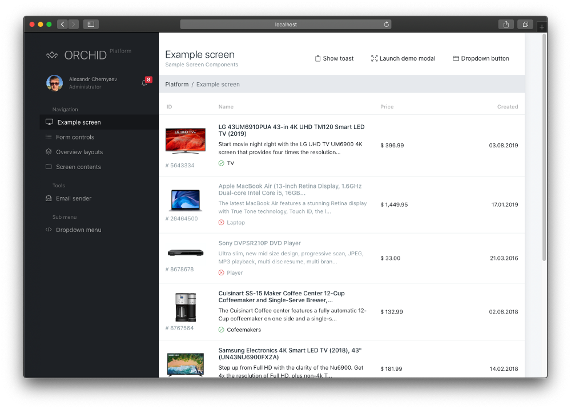The width and height of the screenshot is (571, 409).
Task: Click the red cross icon beside Laptop
Action: point(222,222)
